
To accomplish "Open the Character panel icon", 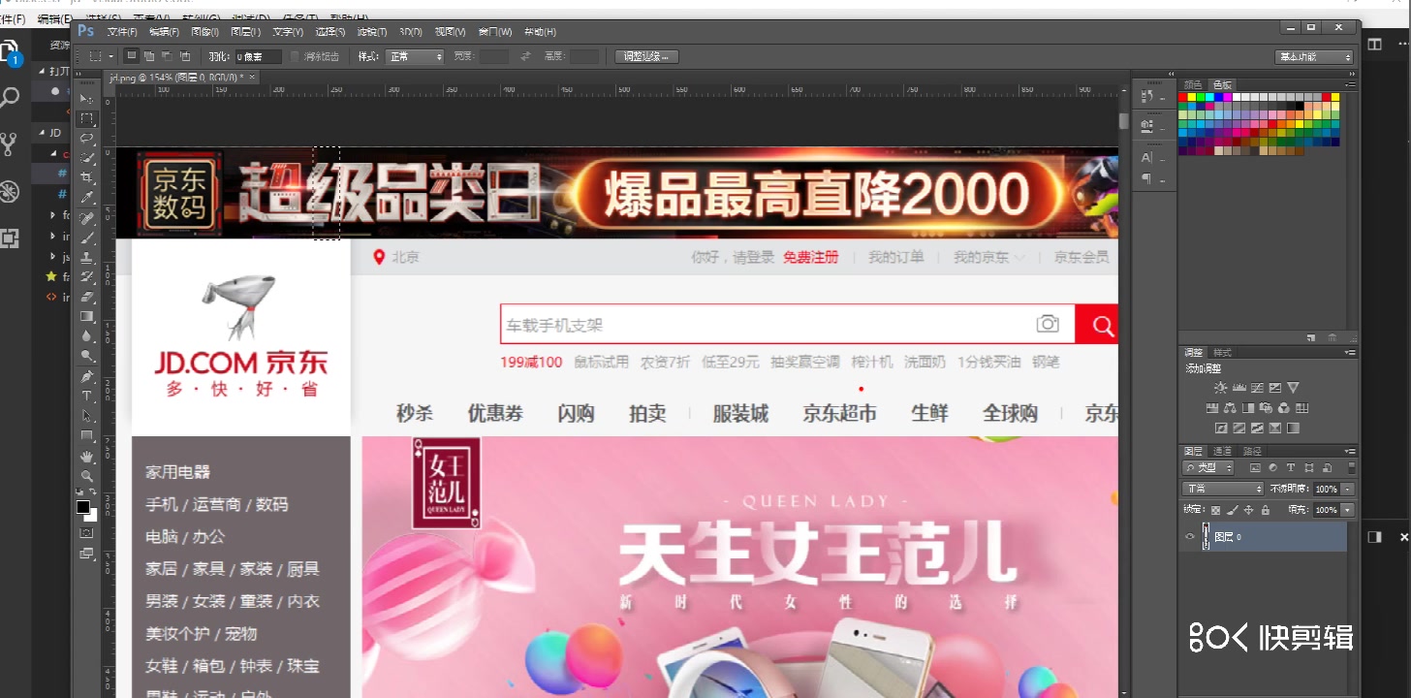I will point(1147,157).
